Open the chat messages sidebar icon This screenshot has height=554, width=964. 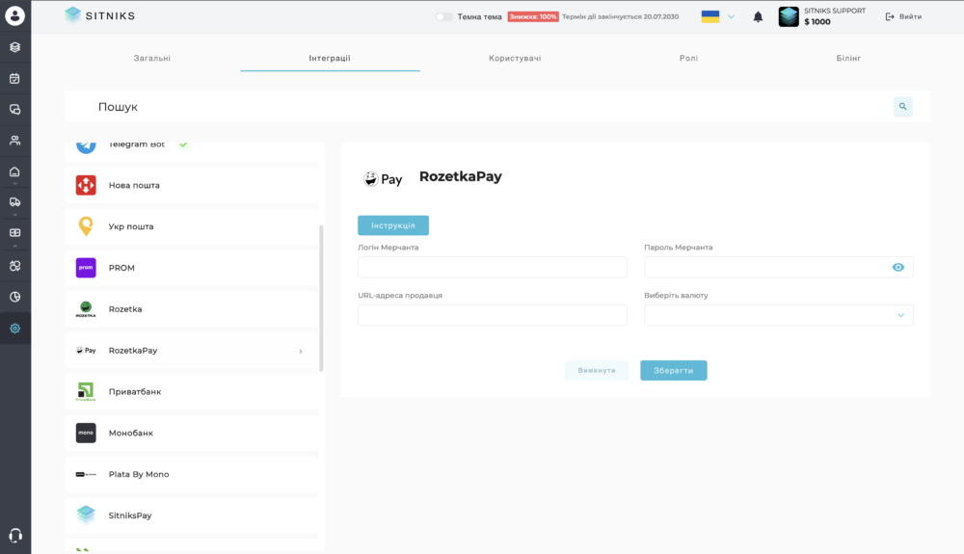[x=14, y=109]
